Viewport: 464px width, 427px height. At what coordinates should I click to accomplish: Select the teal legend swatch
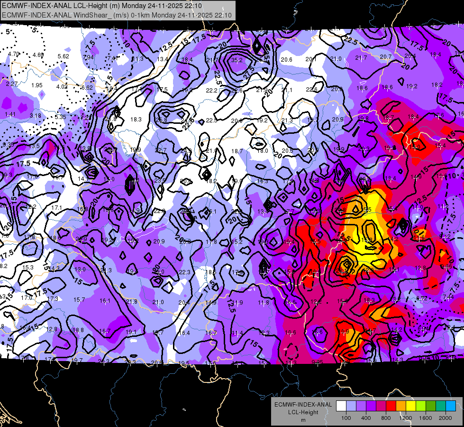coord(441,406)
